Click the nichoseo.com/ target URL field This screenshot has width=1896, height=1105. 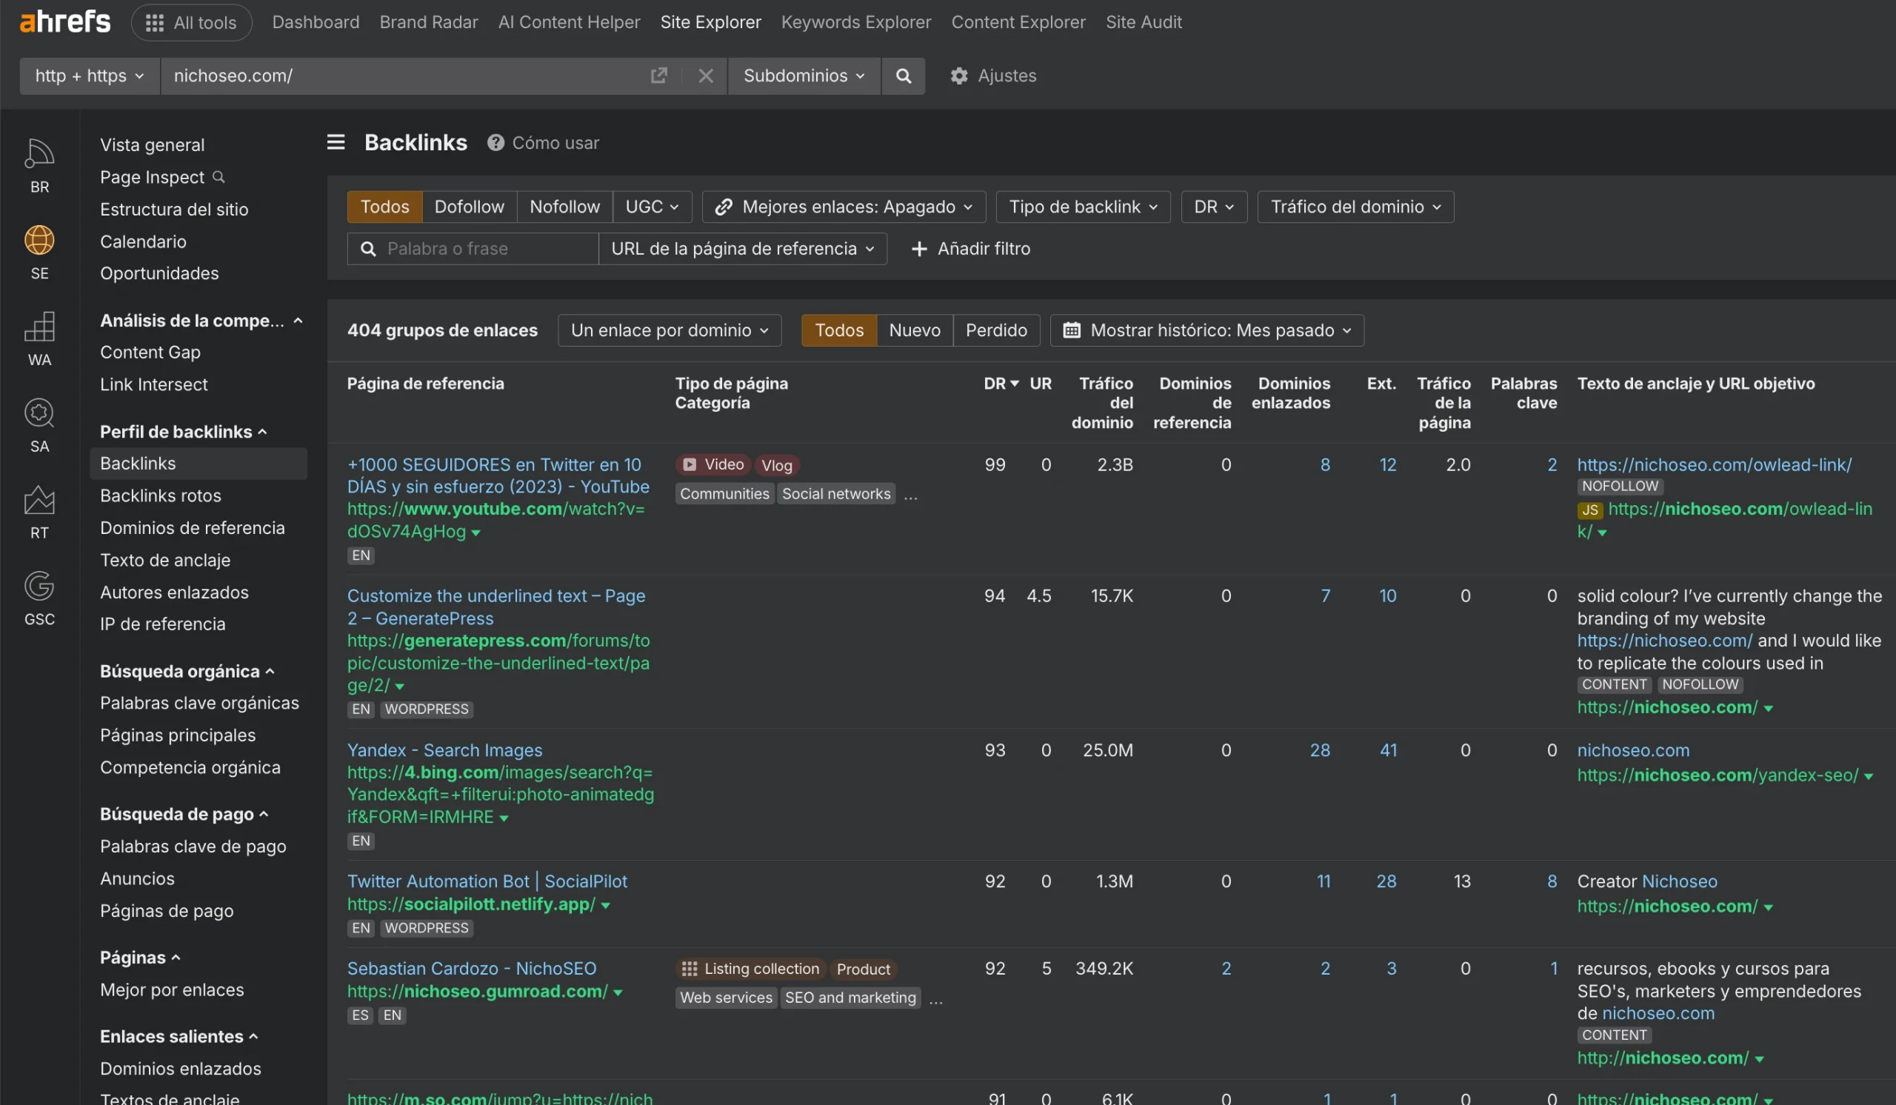tap(407, 76)
